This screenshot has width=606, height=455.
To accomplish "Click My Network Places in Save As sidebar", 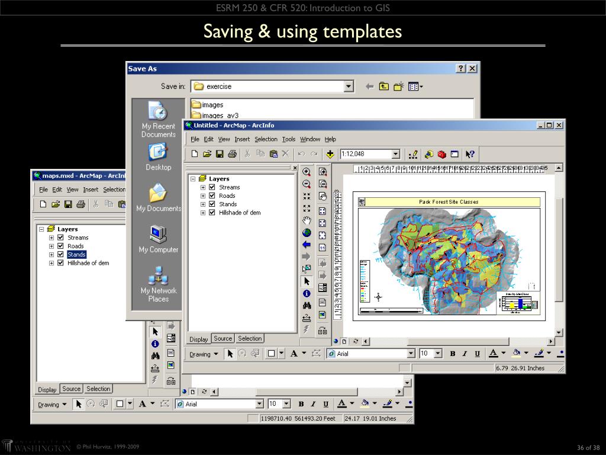I will (x=158, y=284).
